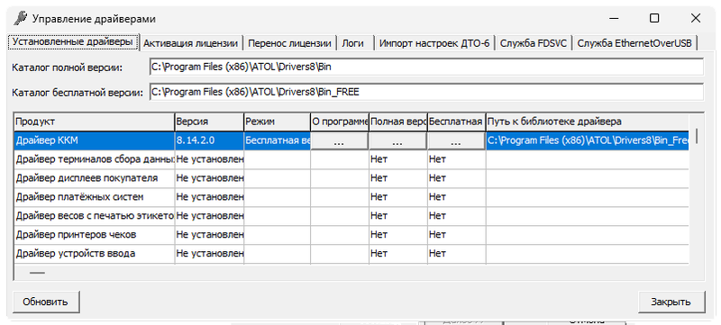This screenshot has height=325, width=721.
Task: Open Служба EthernetOverUSB tab
Action: tap(634, 43)
